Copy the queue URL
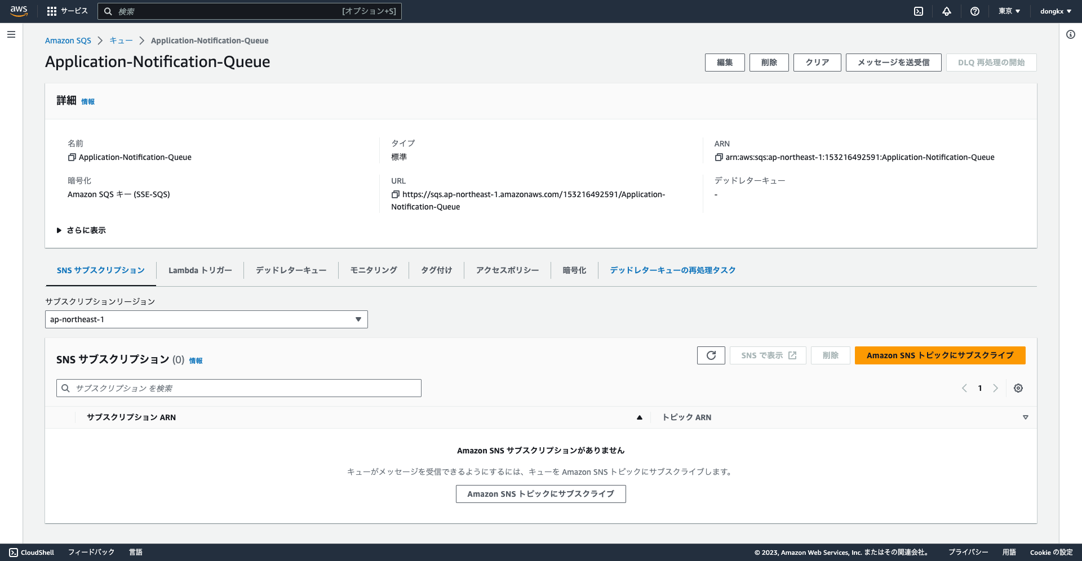The height and width of the screenshot is (561, 1082). pos(396,194)
